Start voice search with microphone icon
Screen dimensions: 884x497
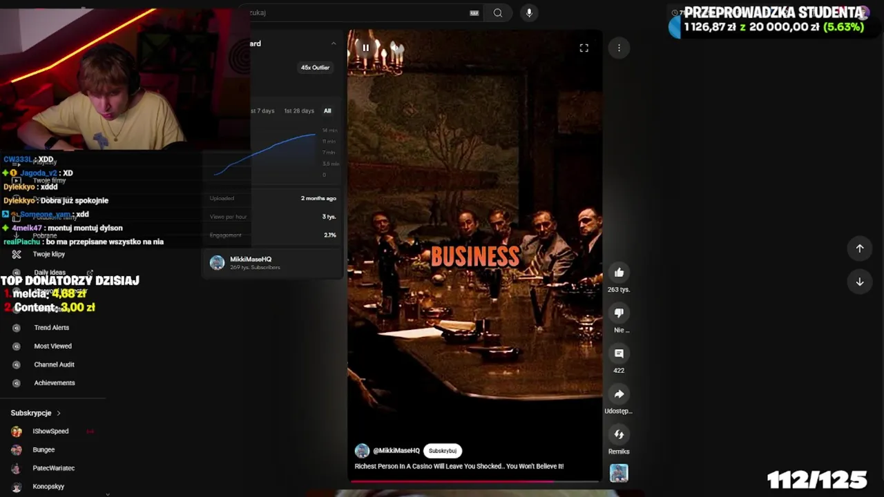click(529, 12)
